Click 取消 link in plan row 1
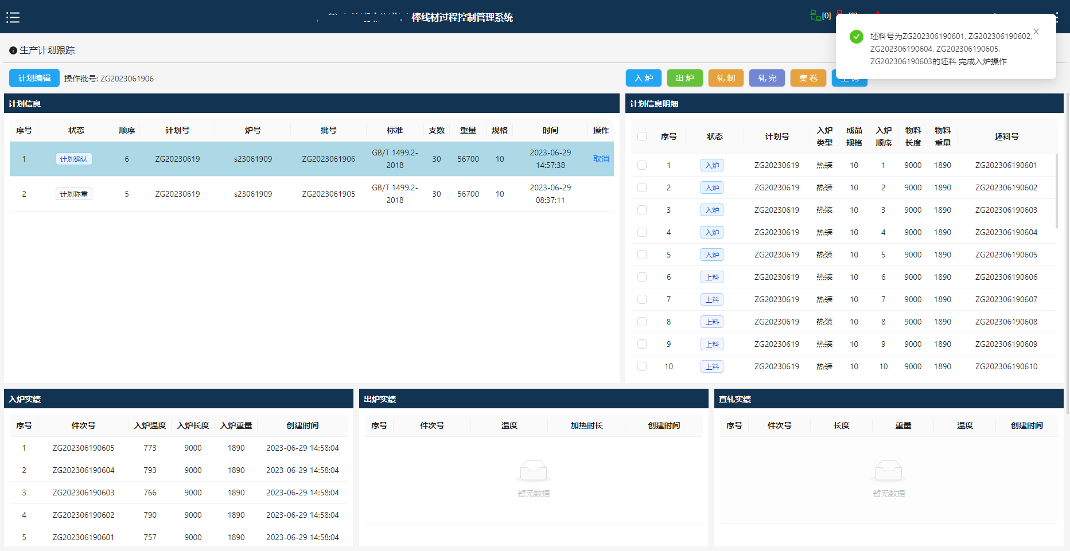 [x=601, y=159]
